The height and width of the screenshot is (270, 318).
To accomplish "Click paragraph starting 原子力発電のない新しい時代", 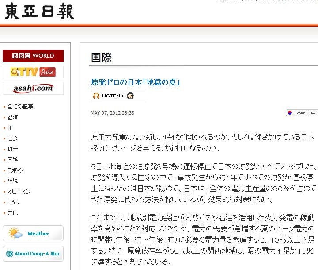I will tap(203, 143).
